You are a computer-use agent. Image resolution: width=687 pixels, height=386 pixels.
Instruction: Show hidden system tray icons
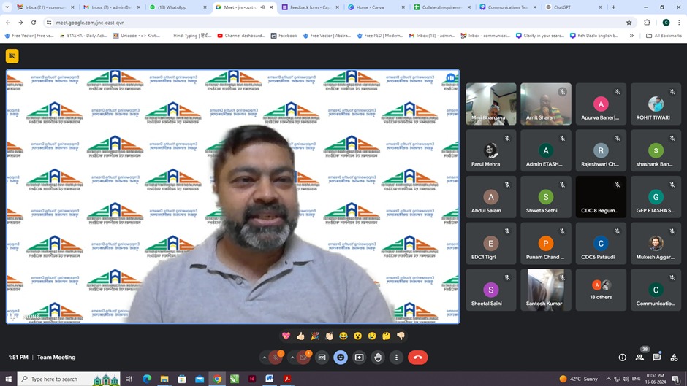[x=608, y=379]
